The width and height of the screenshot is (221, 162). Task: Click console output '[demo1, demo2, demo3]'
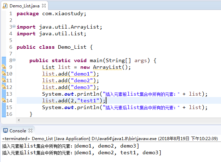coord(107,146)
